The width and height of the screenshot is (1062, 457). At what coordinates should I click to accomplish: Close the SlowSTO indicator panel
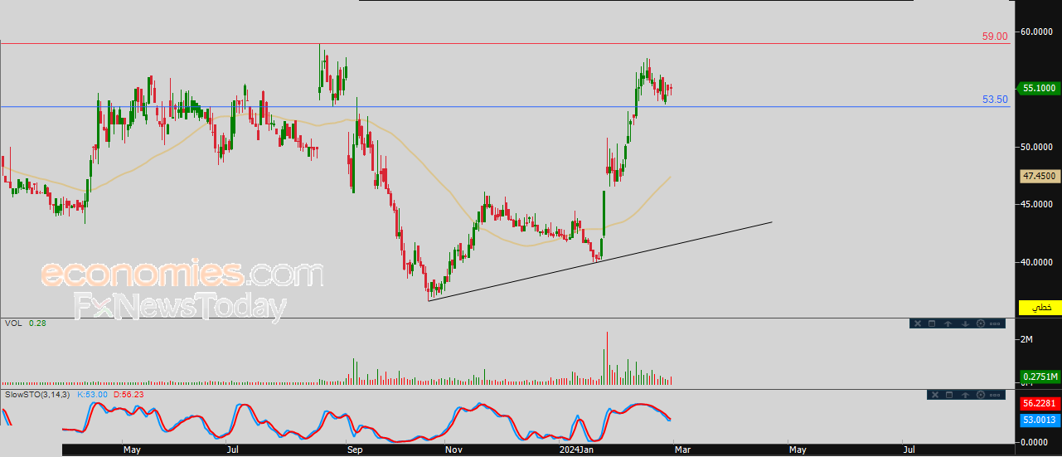point(935,395)
